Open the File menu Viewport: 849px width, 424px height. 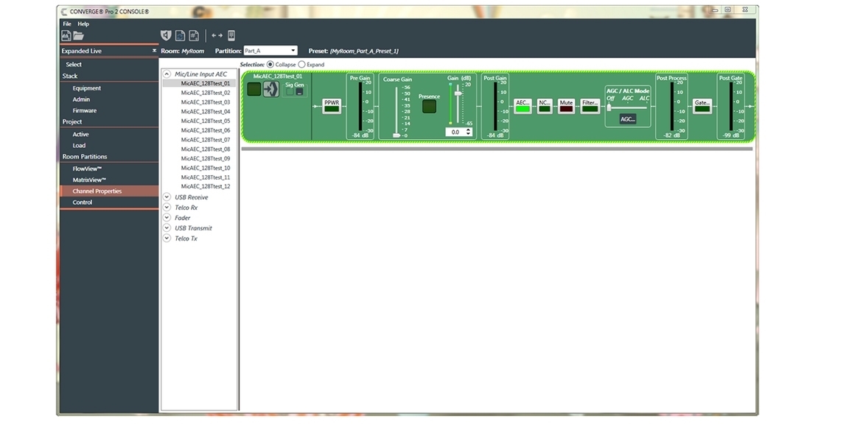[67, 24]
